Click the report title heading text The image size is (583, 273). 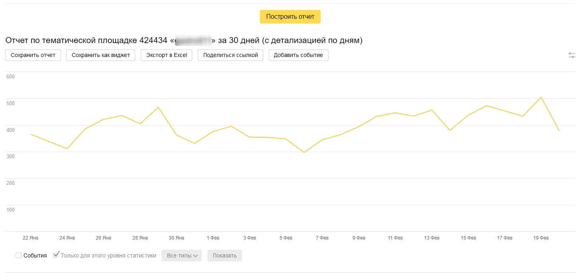coord(183,40)
